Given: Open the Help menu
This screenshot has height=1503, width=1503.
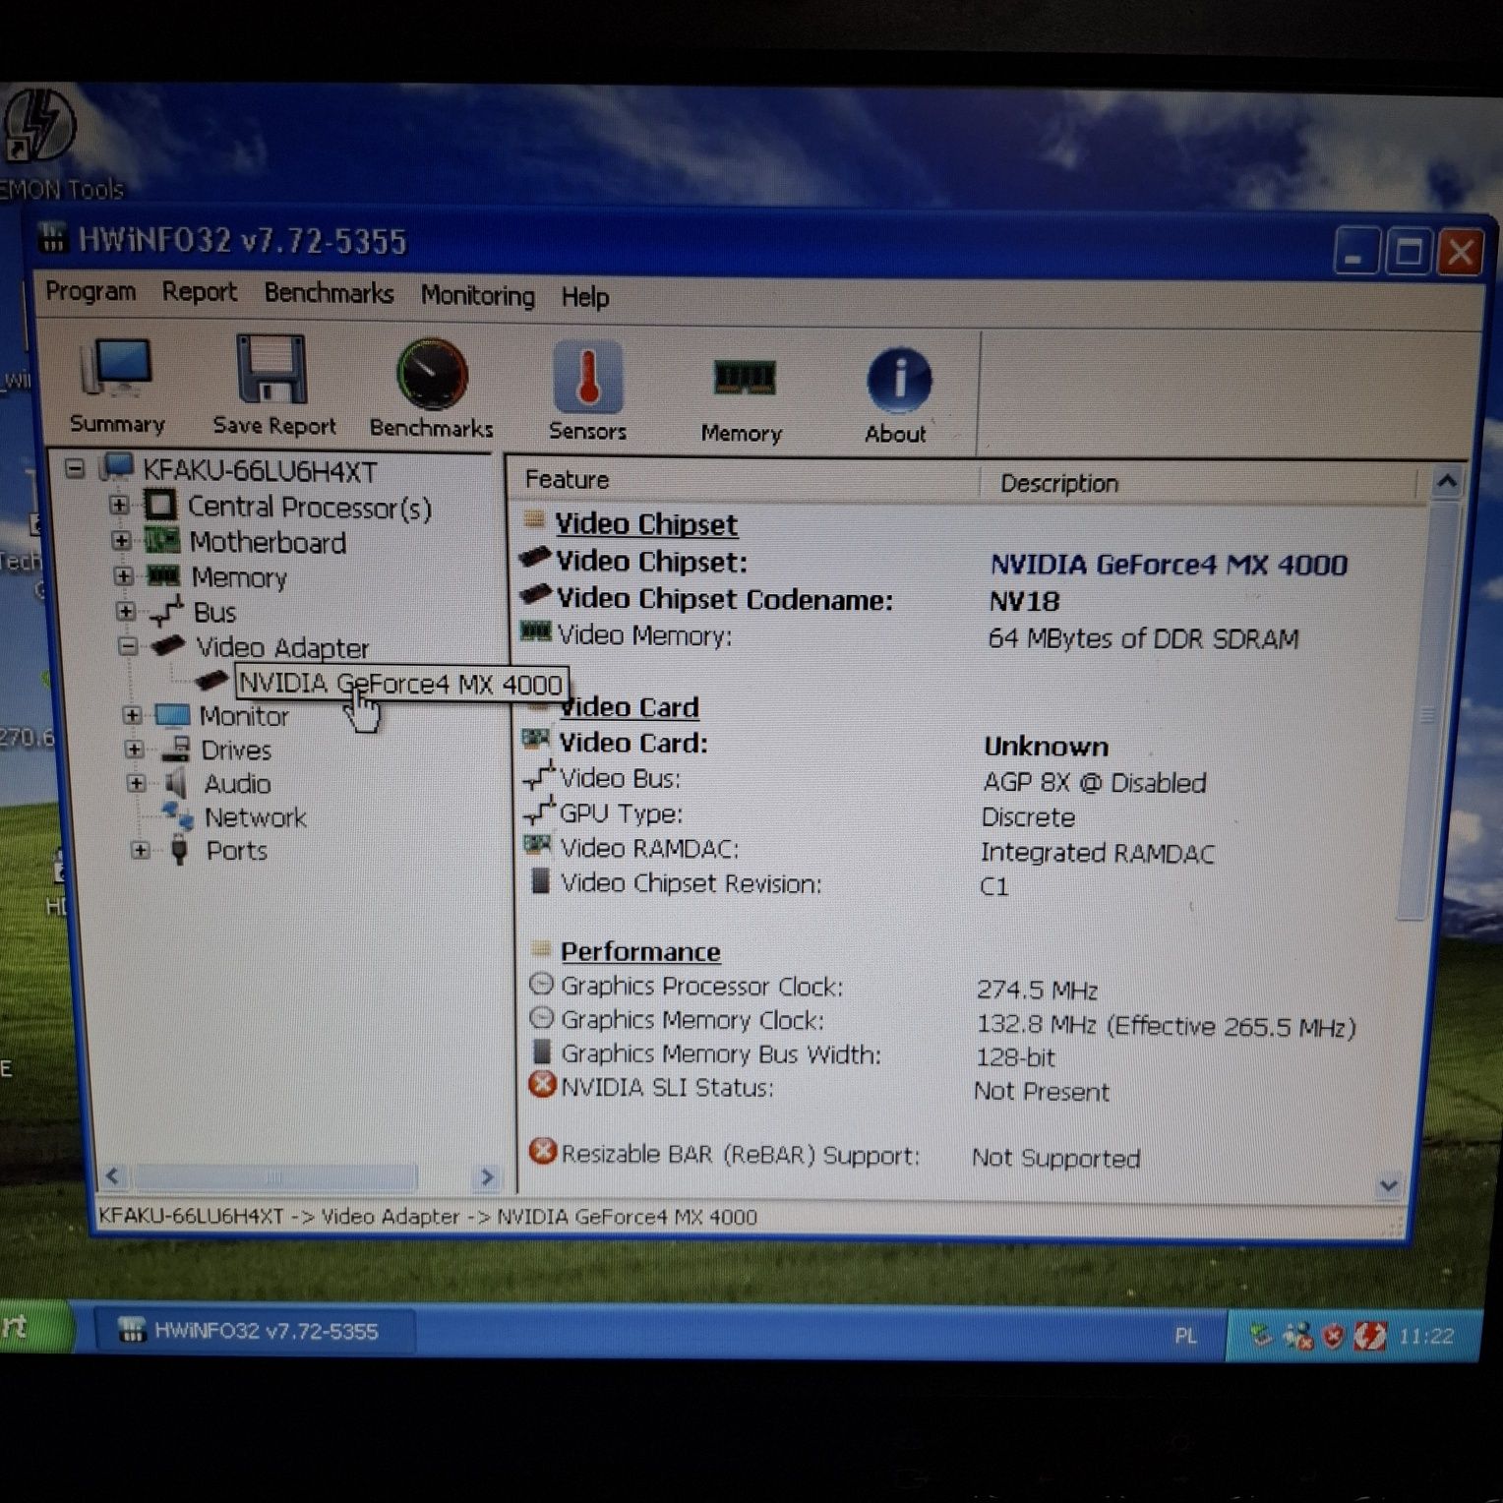Looking at the screenshot, I should (x=585, y=297).
